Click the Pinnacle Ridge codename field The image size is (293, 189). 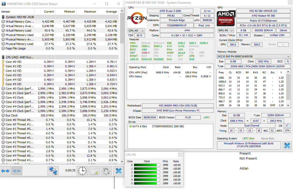176,20
